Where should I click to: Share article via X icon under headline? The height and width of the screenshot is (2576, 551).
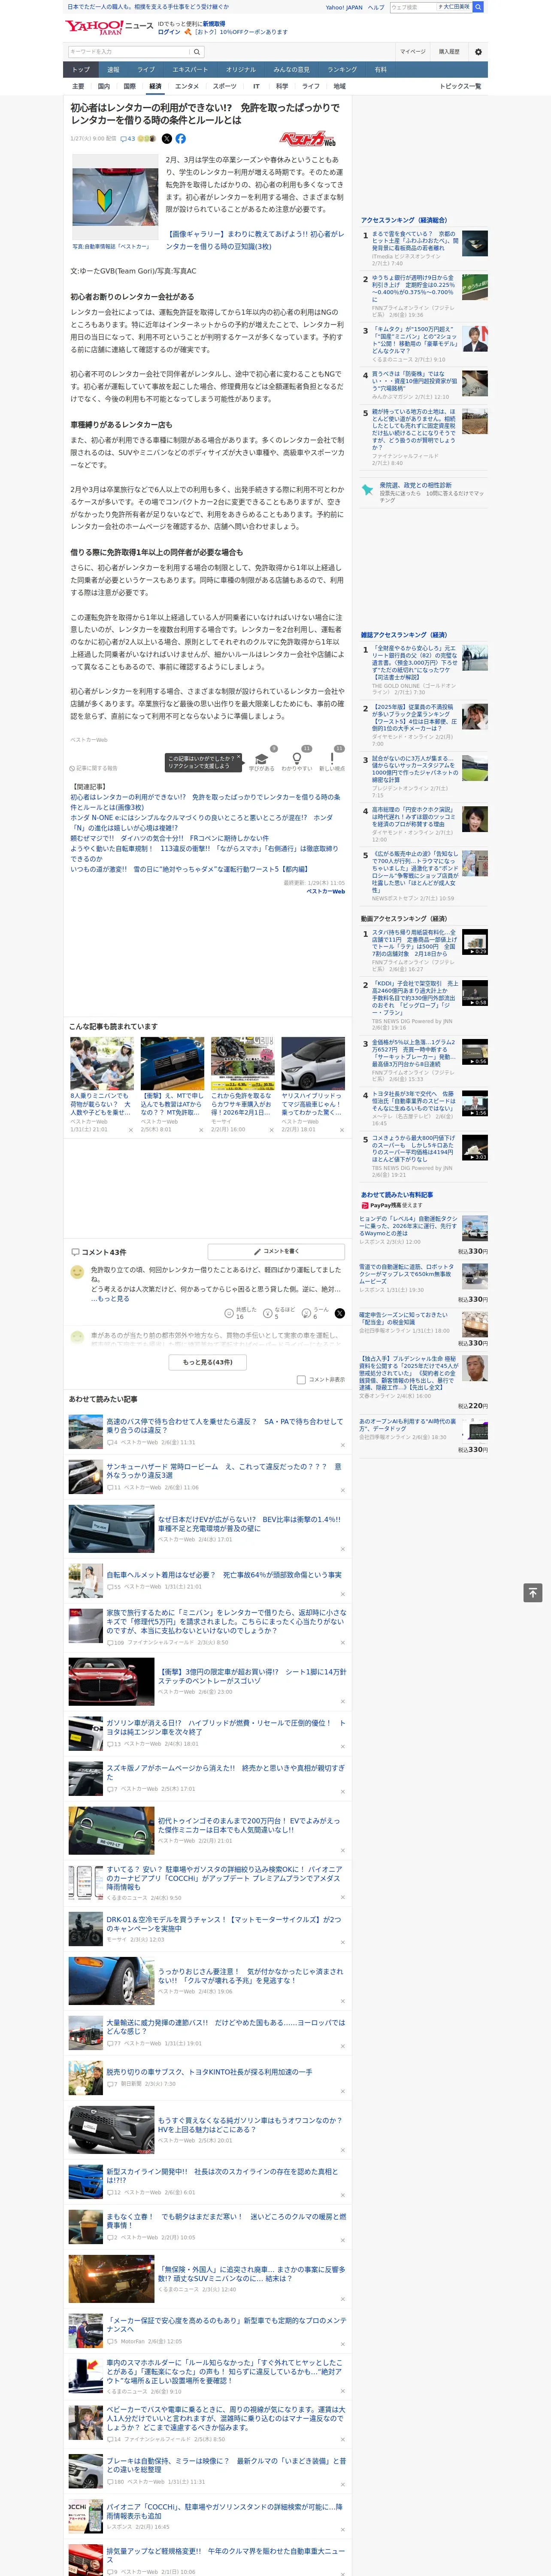pyautogui.click(x=166, y=139)
